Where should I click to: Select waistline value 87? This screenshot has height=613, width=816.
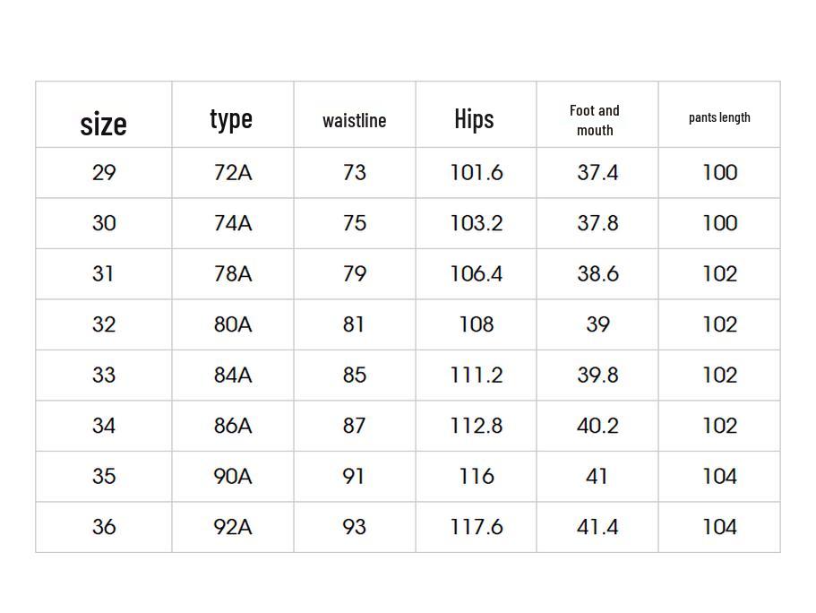(x=355, y=426)
